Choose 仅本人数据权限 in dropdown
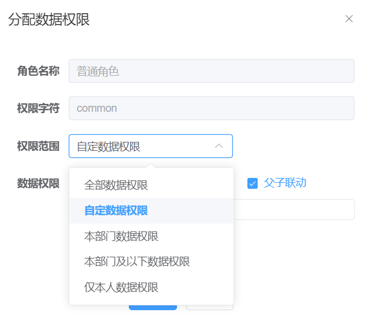This screenshot has height=321, width=366. pos(122,287)
